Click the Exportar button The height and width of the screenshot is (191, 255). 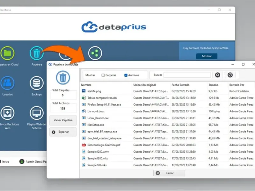click(x=63, y=132)
